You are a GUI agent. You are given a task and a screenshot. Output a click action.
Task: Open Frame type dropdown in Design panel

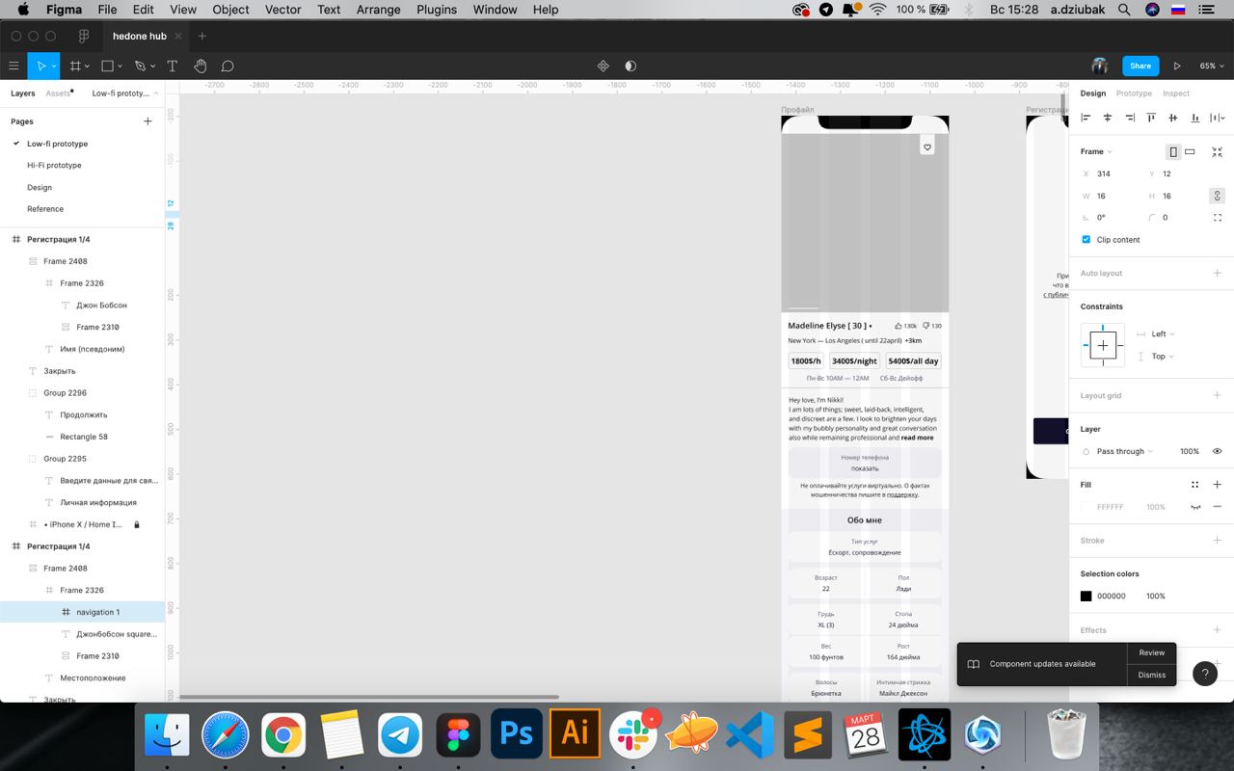click(x=1096, y=151)
